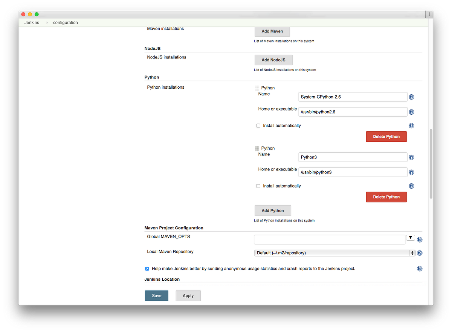The image size is (452, 332).
Task: Open help for the Python3 Name field
Action: 411,157
